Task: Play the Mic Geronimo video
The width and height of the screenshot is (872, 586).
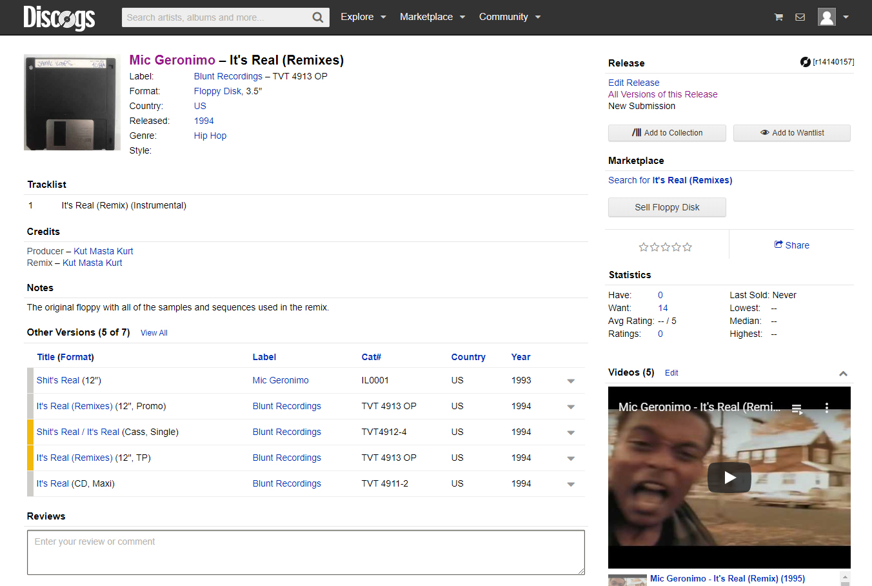Action: tap(729, 478)
